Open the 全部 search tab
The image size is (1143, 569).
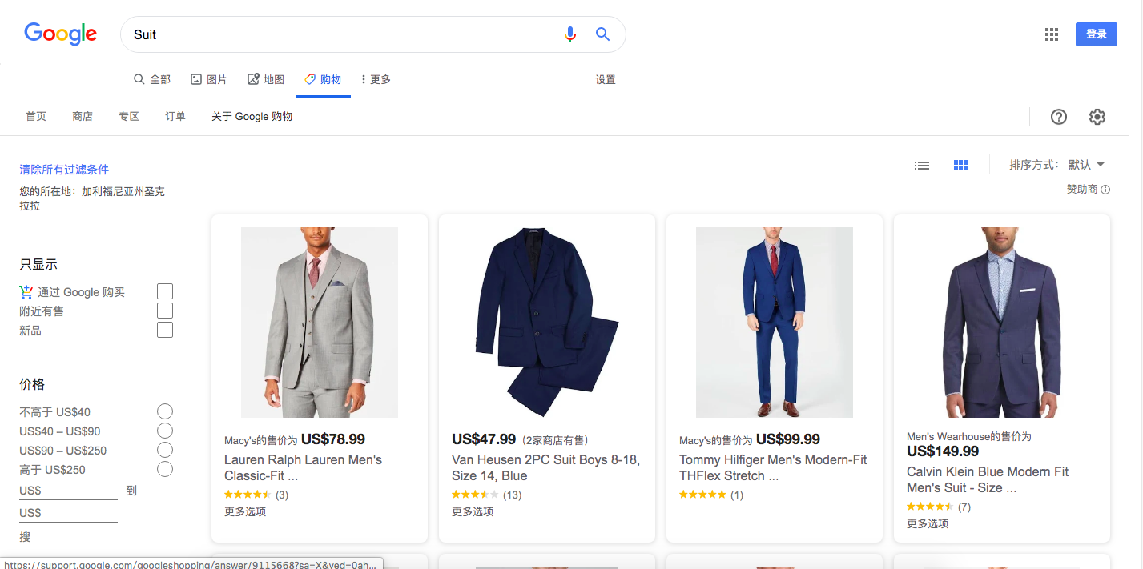coord(151,79)
